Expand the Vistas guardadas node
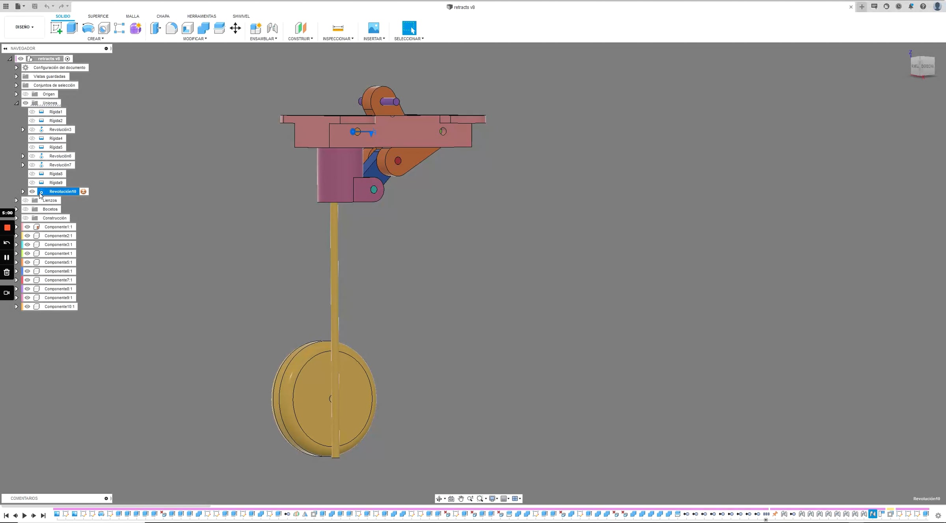946x523 pixels. point(17,76)
